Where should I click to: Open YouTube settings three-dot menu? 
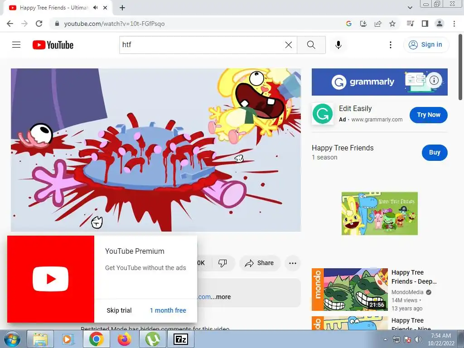click(x=391, y=45)
